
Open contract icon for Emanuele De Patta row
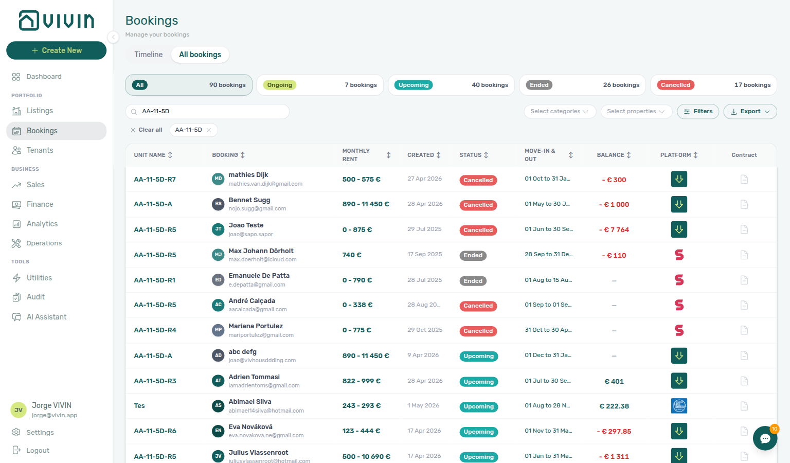coord(744,280)
